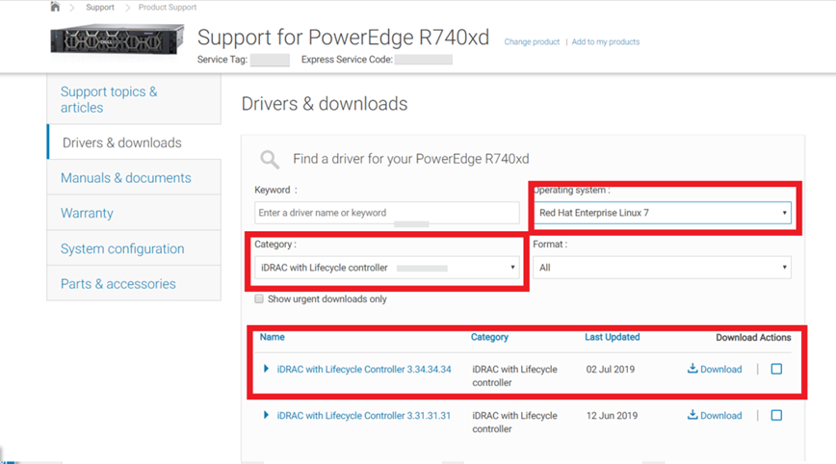Sort the table by Category column

(489, 337)
